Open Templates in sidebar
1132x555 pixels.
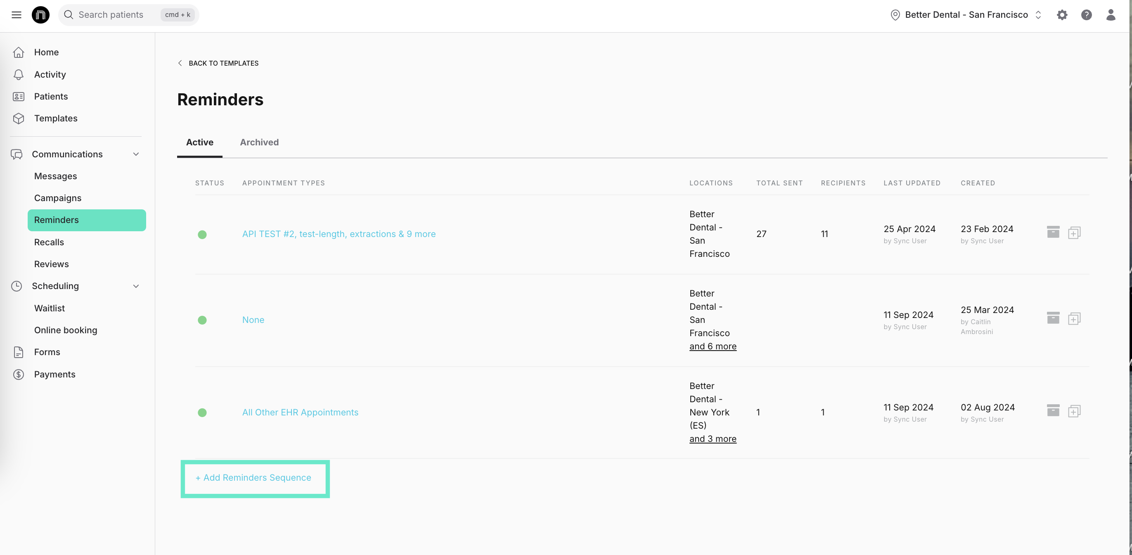pyautogui.click(x=56, y=119)
